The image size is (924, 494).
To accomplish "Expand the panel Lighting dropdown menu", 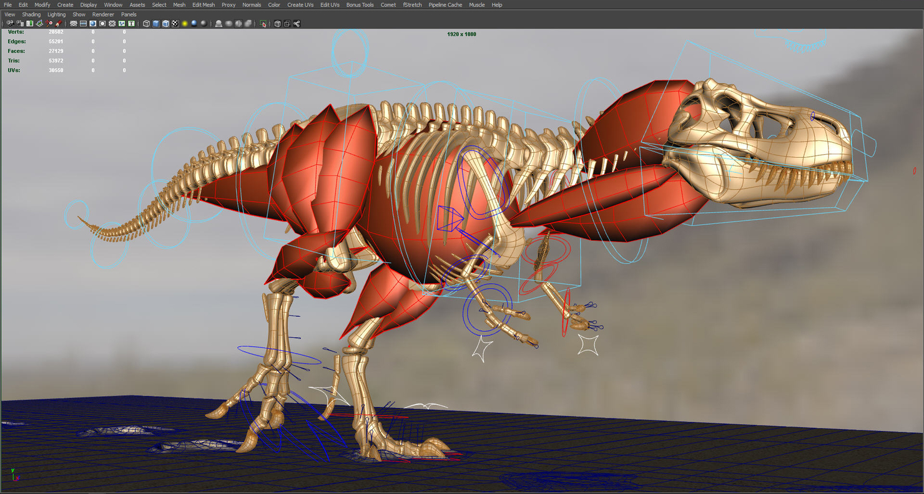I will pos(56,14).
